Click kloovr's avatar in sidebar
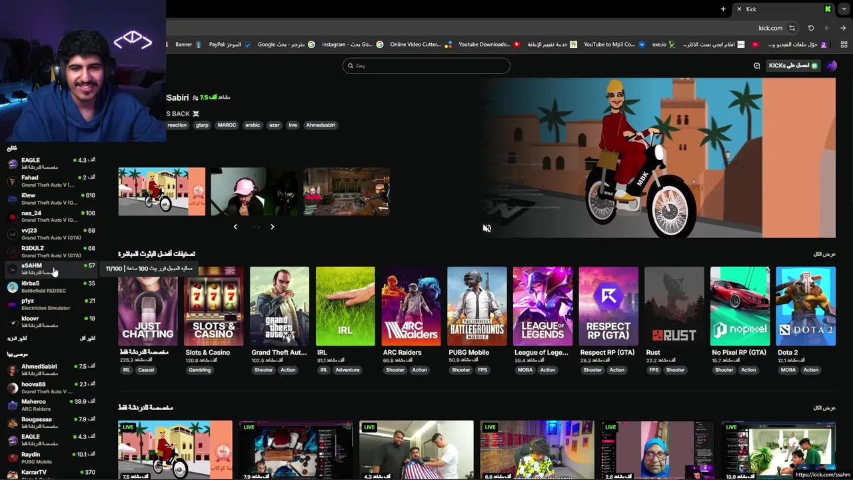Image resolution: width=853 pixels, height=480 pixels. pyautogui.click(x=12, y=322)
